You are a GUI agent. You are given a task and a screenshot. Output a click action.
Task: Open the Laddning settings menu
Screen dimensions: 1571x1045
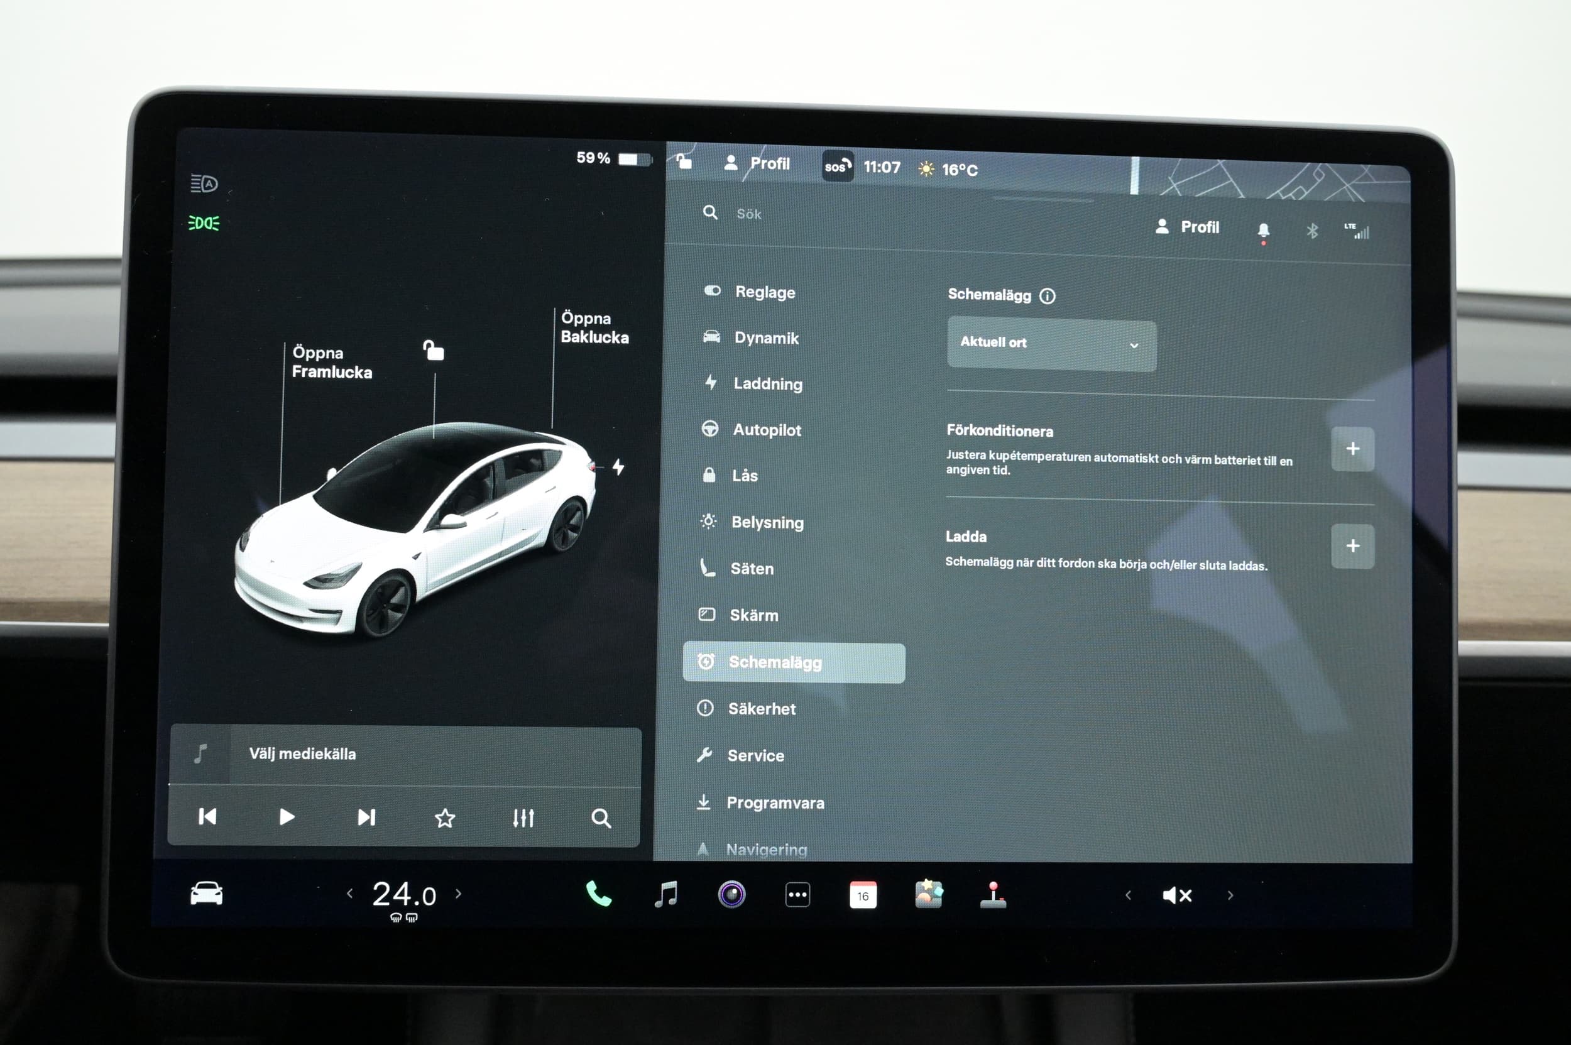767,384
